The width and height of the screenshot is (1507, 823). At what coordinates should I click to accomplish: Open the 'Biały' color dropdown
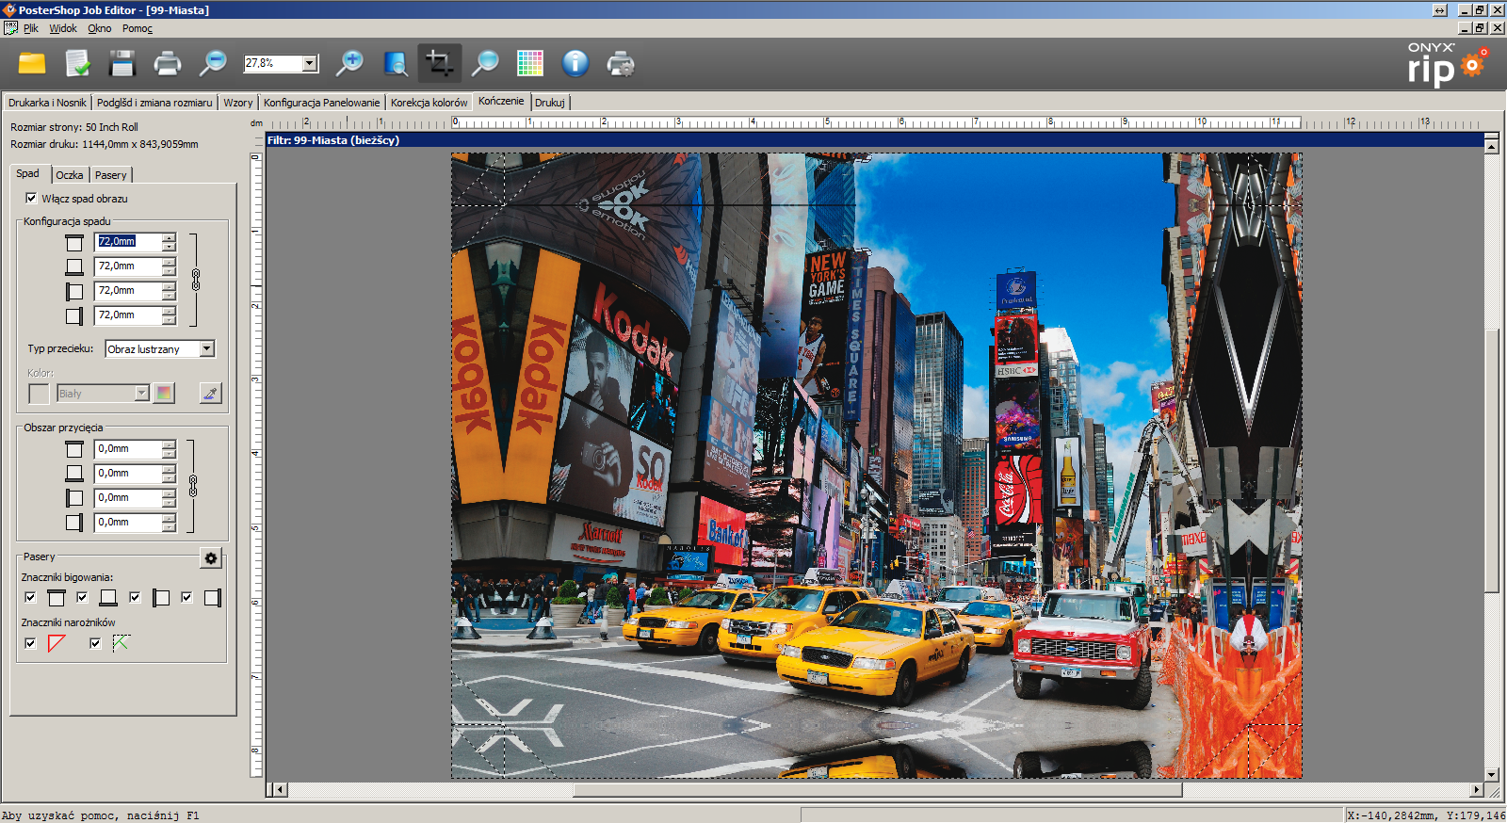pyautogui.click(x=141, y=393)
